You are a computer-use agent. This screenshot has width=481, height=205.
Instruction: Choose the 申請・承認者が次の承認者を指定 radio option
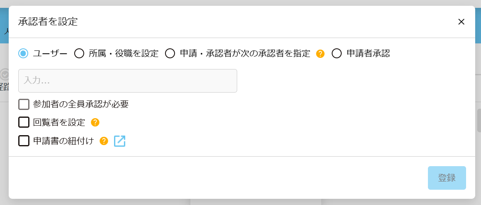pyautogui.click(x=170, y=53)
